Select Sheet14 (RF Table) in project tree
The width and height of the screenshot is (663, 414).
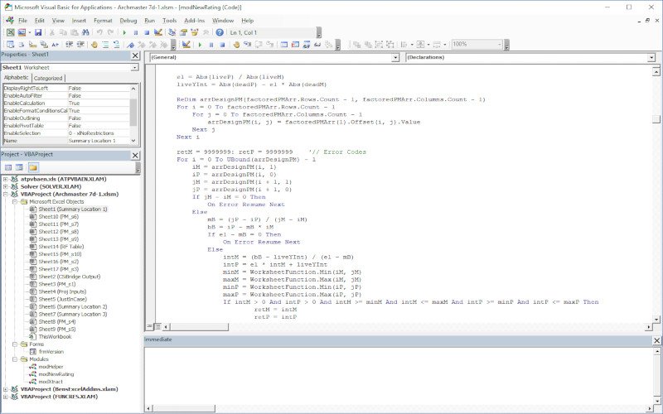[x=60, y=246]
